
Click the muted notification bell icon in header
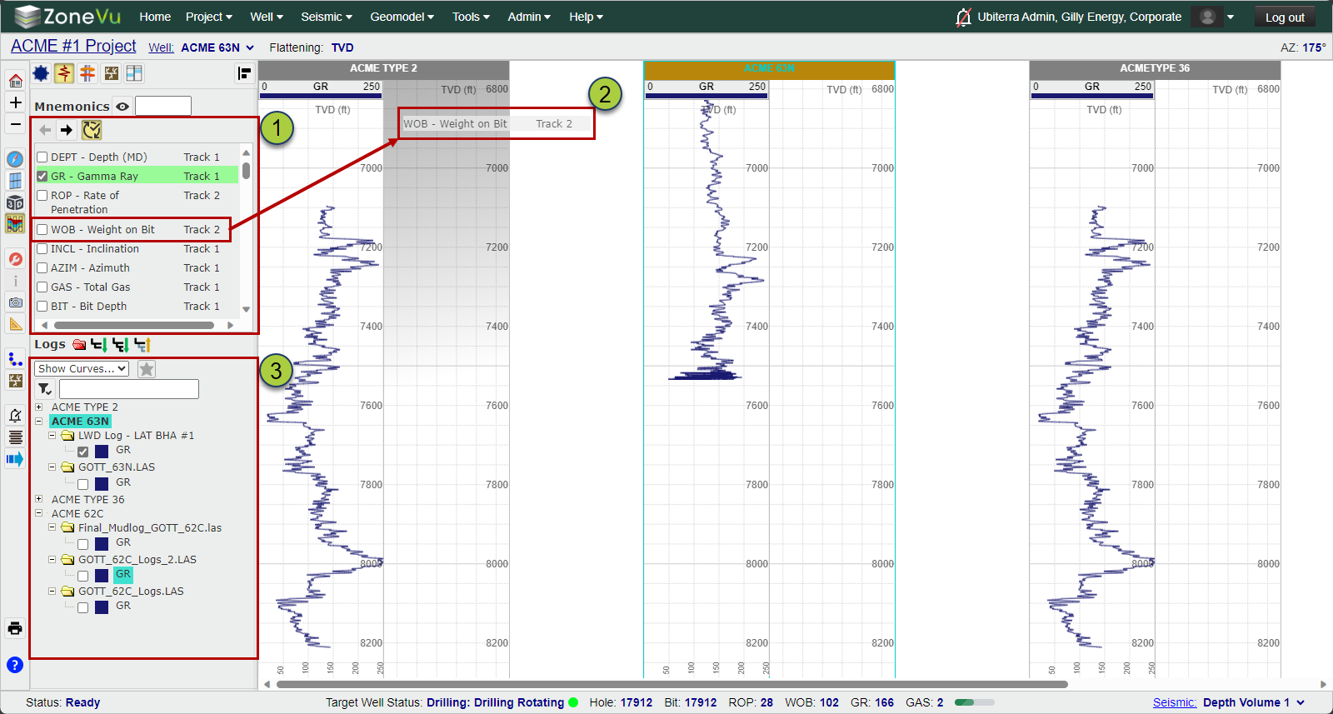tap(963, 17)
